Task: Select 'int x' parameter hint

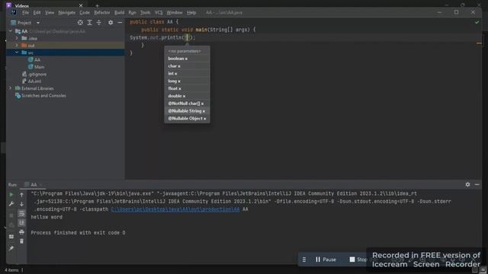Action: point(187,73)
